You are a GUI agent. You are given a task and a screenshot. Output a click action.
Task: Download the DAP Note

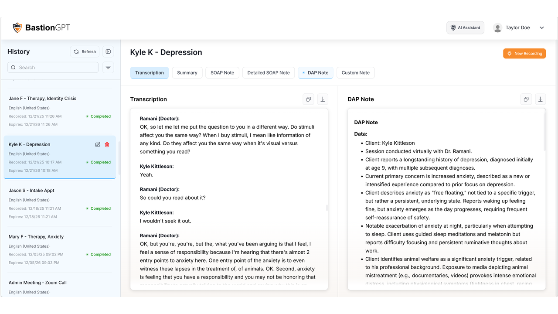pos(540,99)
